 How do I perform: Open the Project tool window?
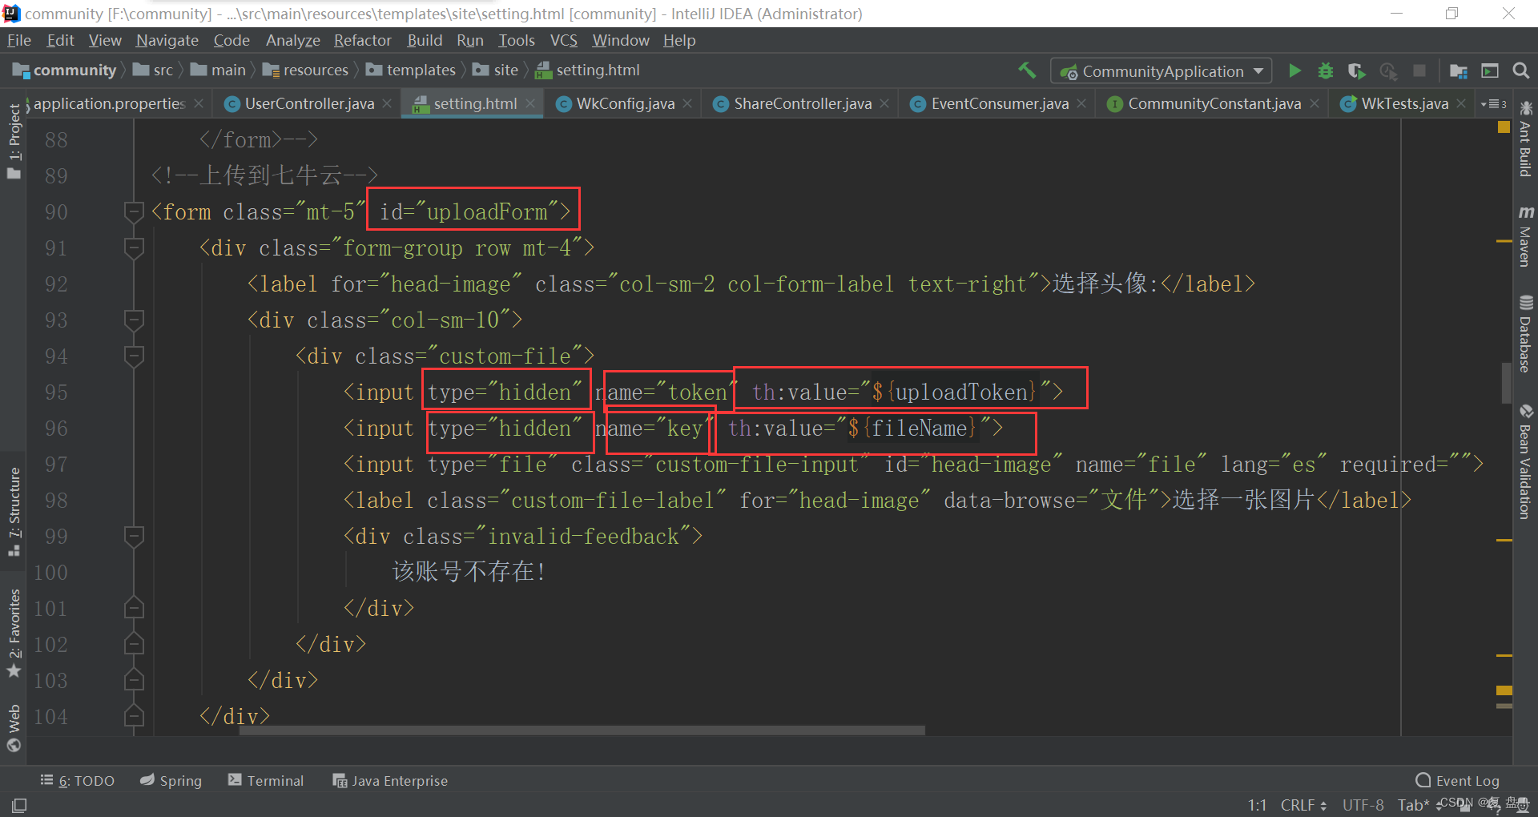coord(14,141)
